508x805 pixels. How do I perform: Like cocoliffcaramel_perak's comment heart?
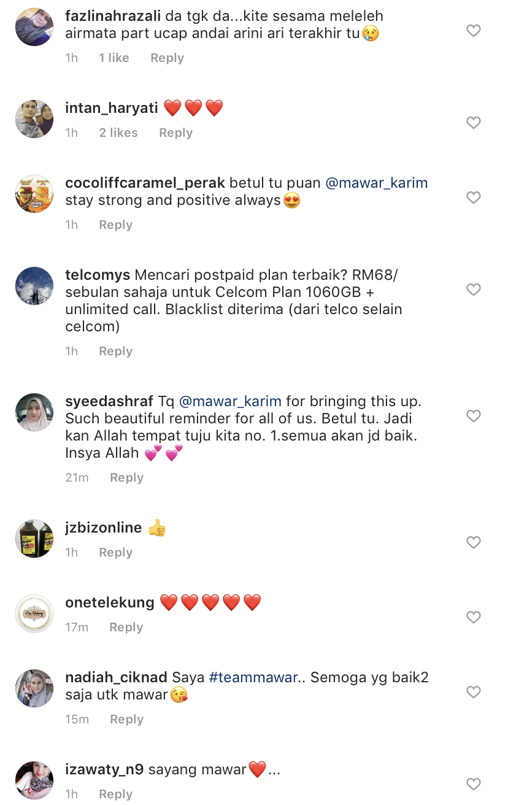coord(473,198)
